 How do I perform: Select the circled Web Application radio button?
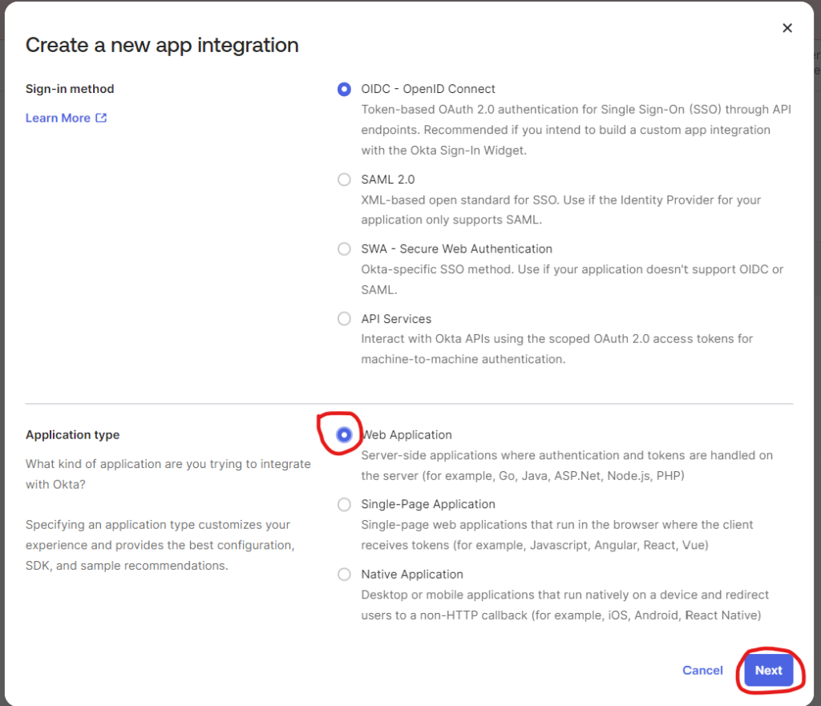(344, 434)
